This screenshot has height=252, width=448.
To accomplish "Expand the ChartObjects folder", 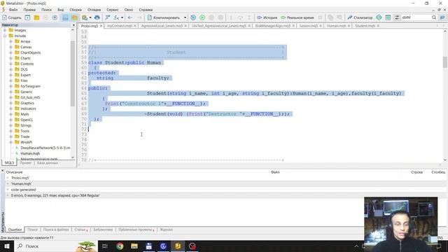I will pyautogui.click(x=11, y=52).
